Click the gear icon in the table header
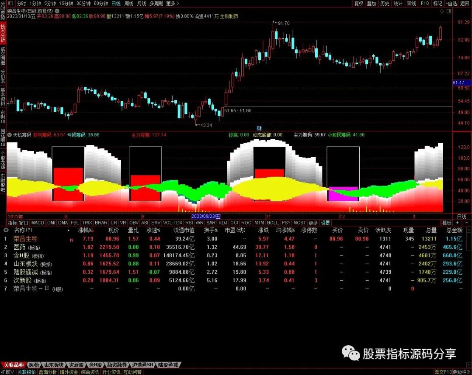472x375 pixels. 6,230
